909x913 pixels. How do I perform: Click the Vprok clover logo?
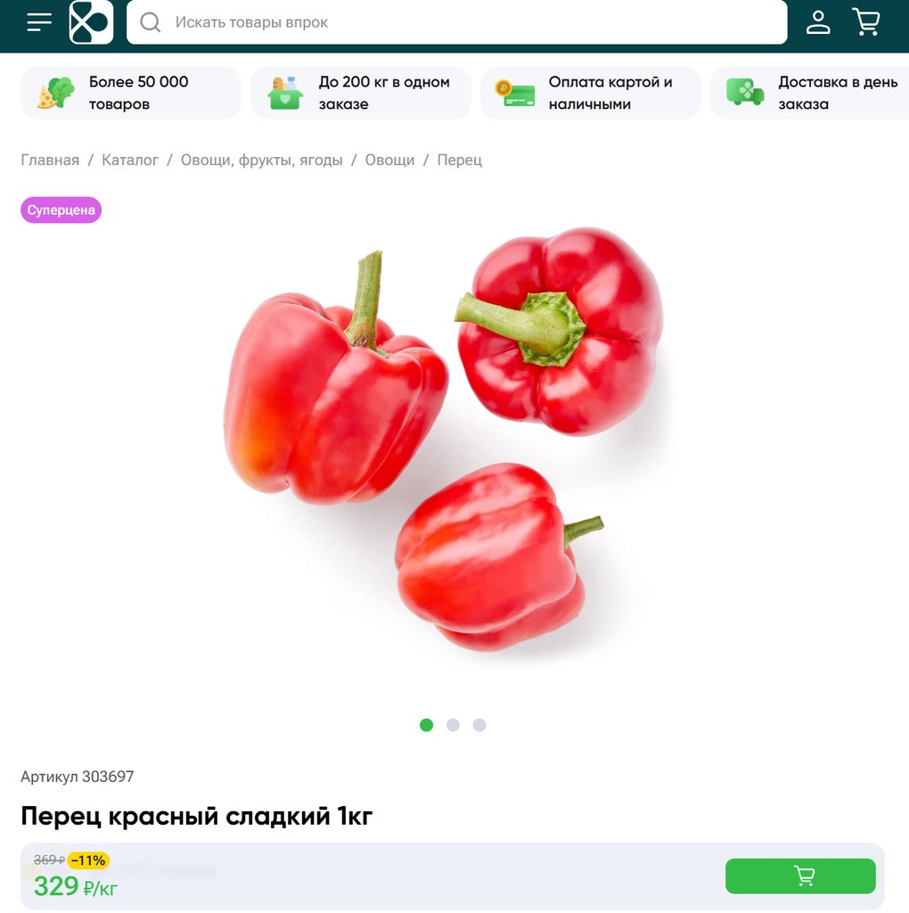coord(91,22)
